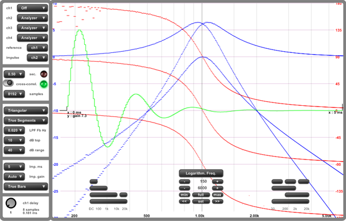Open the ch1 dropdown set to Off

click(32, 8)
